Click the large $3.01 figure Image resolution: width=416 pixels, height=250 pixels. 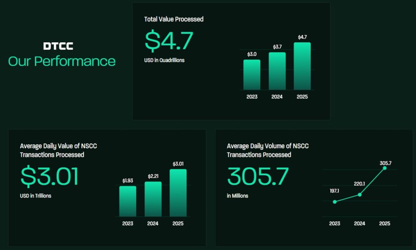(x=50, y=176)
